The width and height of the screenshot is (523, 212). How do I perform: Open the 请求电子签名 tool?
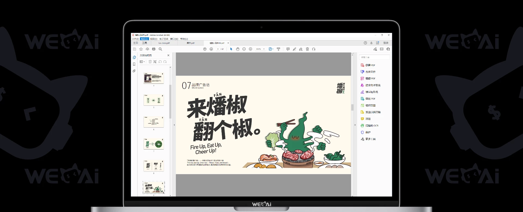[370, 85]
